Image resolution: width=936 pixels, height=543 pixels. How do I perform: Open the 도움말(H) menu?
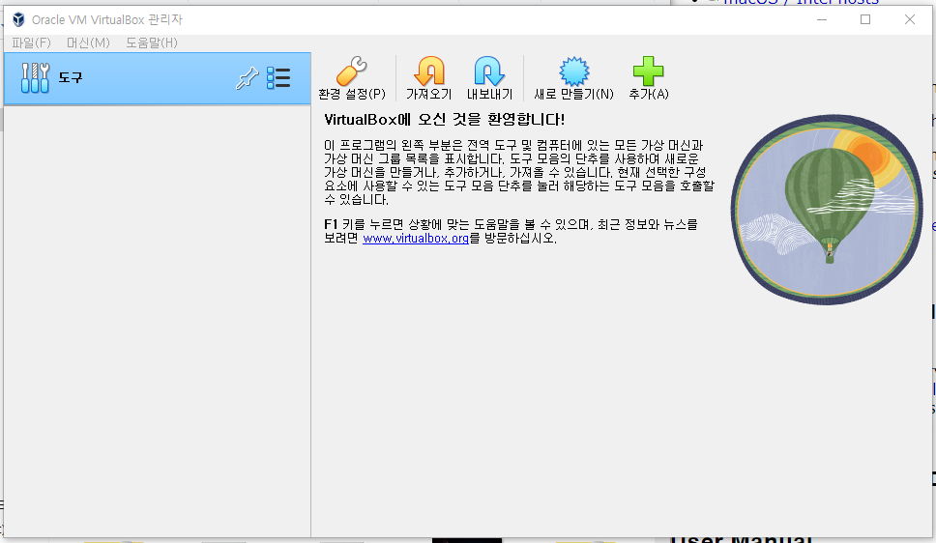point(151,43)
